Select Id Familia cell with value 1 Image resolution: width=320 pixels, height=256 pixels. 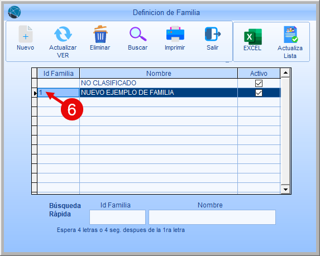59,93
